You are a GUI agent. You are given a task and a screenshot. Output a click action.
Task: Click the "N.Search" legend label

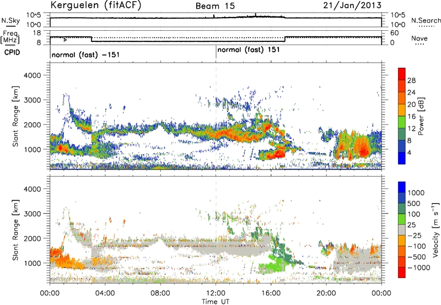426,20
